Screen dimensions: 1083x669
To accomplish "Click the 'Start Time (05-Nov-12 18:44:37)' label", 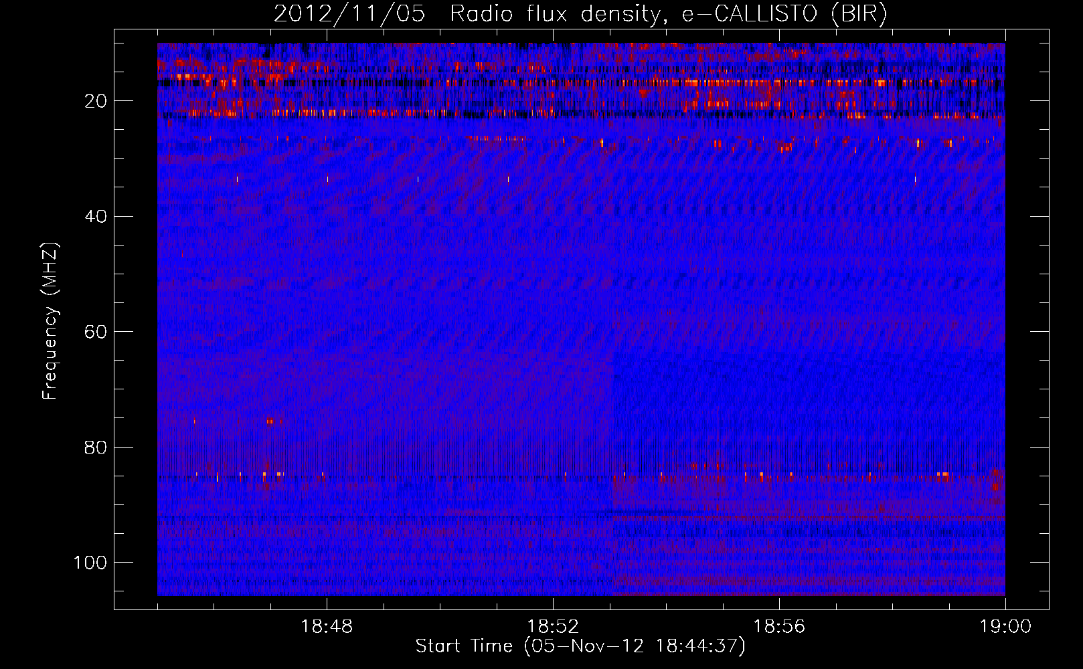I will [580, 646].
